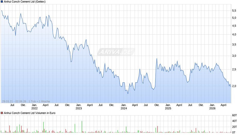Click the price axis label 2,5
Screen dimensions: 242x135
234,69
